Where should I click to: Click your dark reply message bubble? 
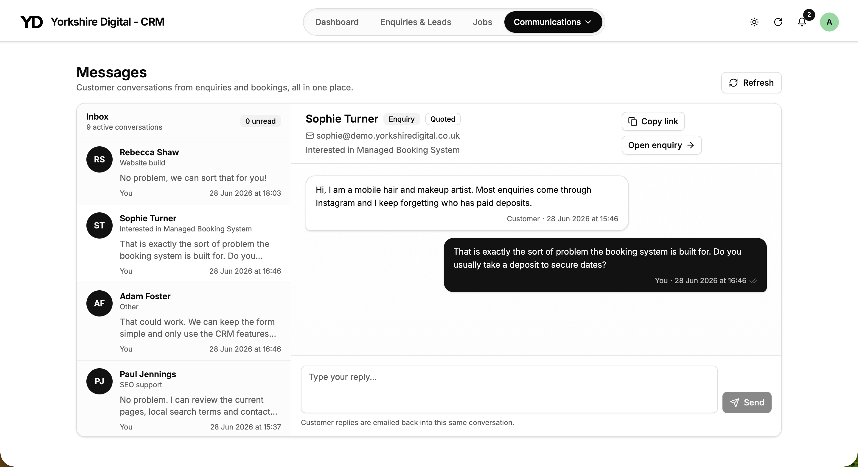pyautogui.click(x=605, y=265)
